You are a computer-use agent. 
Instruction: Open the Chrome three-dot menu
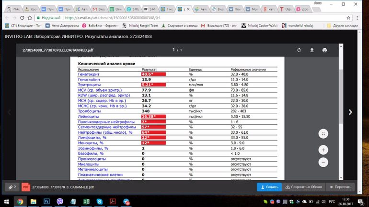pos(358,18)
